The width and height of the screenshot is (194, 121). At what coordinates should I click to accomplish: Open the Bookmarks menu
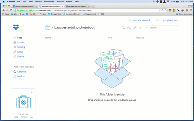tap(49, 2)
